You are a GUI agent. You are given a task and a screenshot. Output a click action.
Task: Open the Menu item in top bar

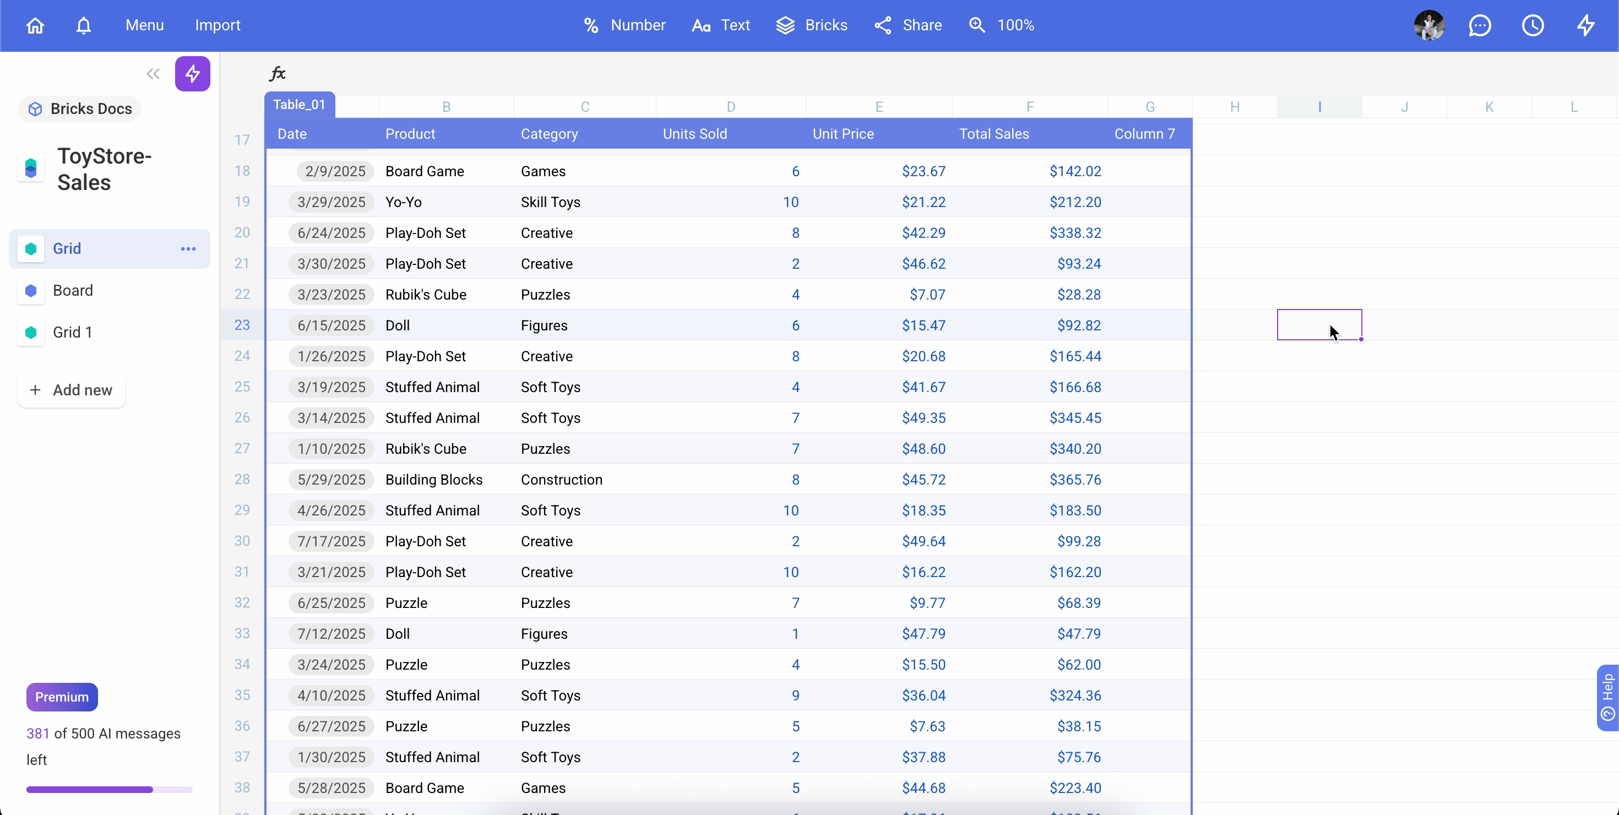[x=144, y=25]
